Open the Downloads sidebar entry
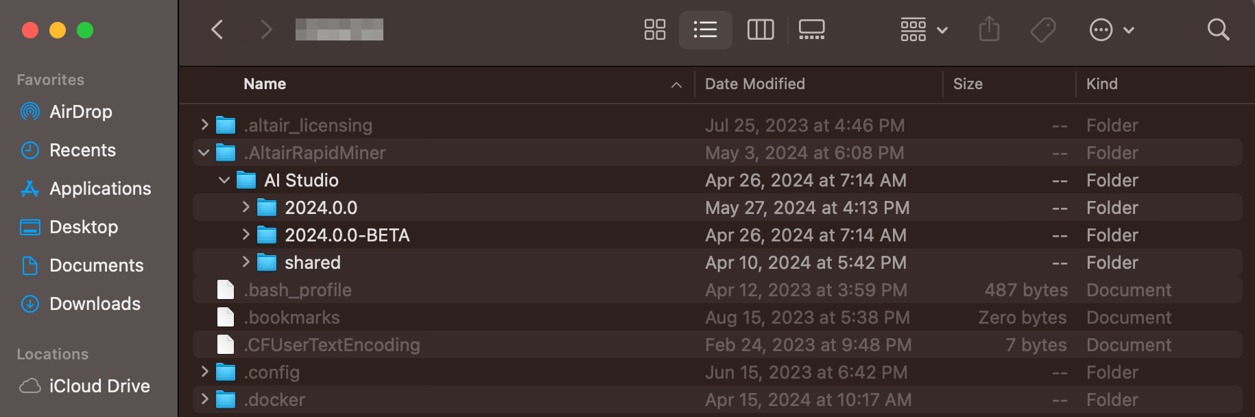The image size is (1255, 417). (94, 303)
